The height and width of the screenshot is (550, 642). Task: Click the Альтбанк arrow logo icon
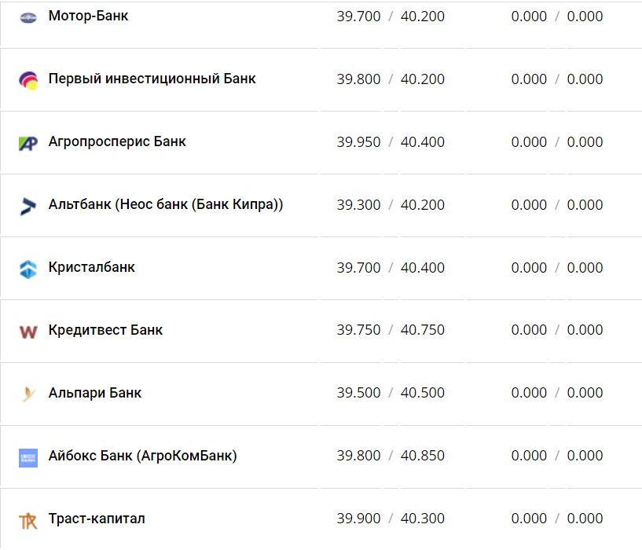click(x=28, y=206)
